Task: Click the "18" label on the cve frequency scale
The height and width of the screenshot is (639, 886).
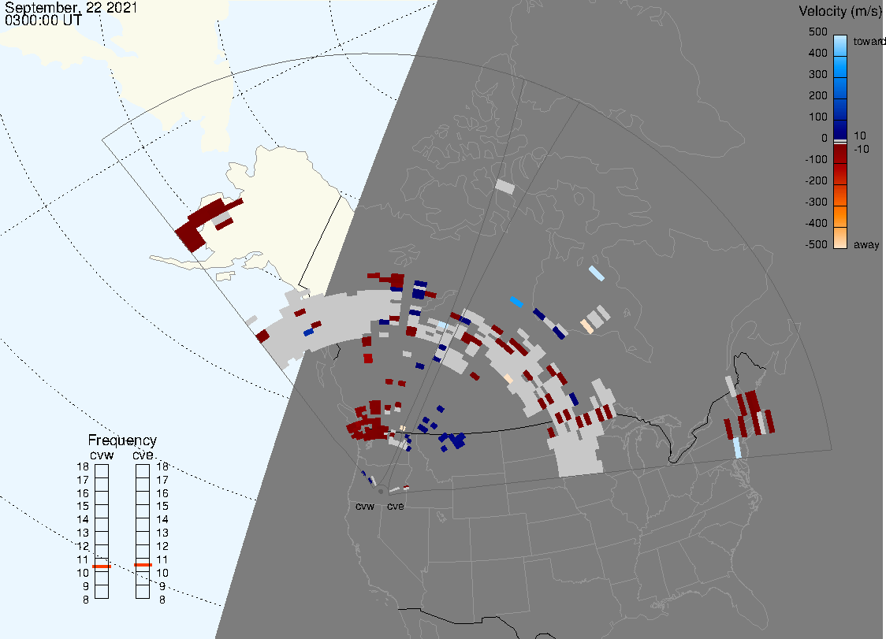Action: (162, 466)
